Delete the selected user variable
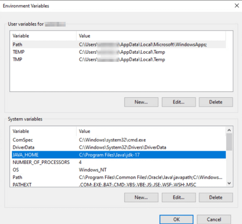 [216, 102]
